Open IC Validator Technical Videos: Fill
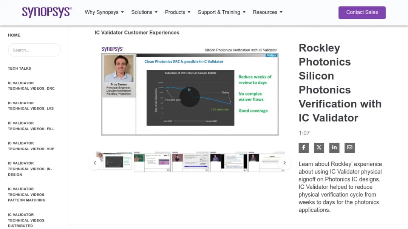408x229 pixels. [31, 126]
